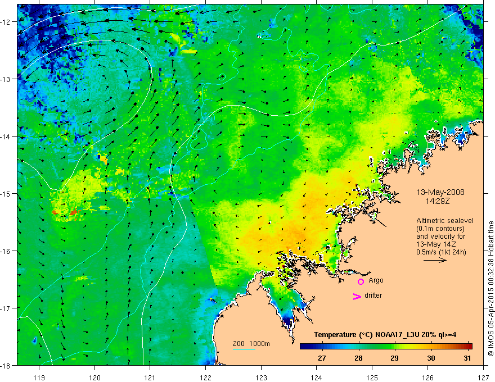Click the 'drifter' legend label
Viewport: 495px width, 382px height.
[x=373, y=295]
